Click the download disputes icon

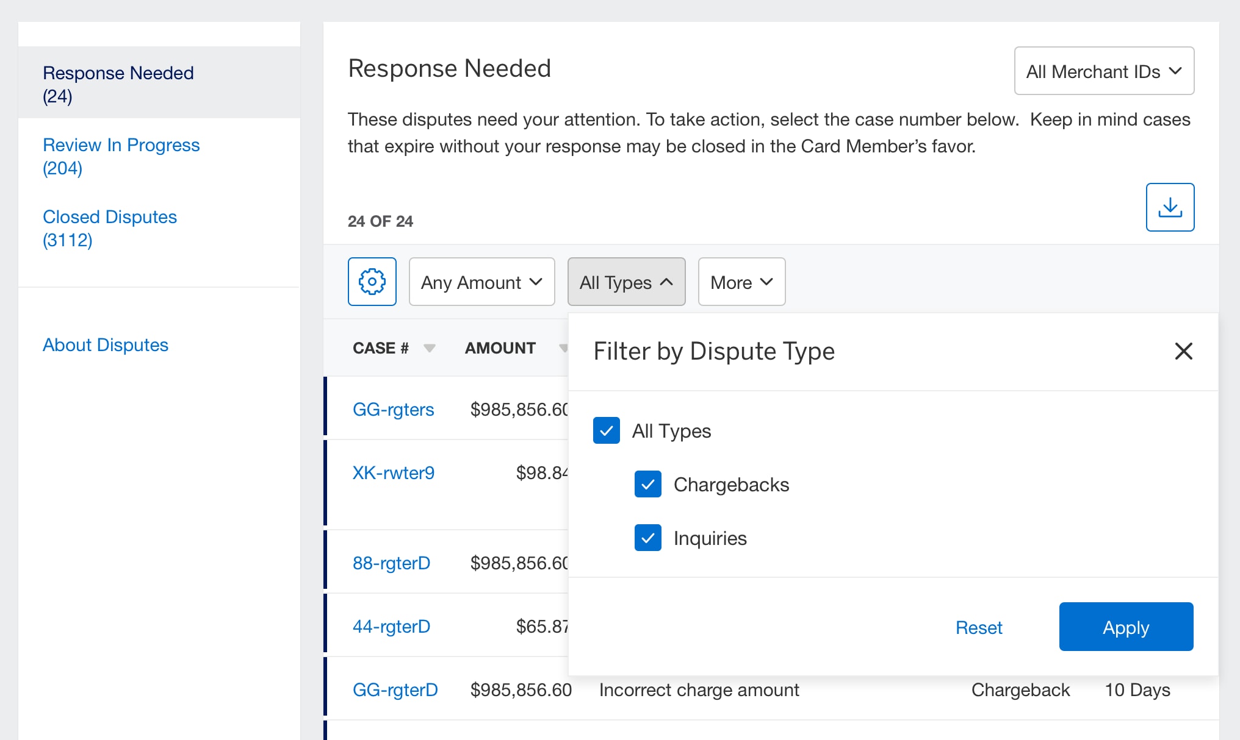tap(1169, 207)
